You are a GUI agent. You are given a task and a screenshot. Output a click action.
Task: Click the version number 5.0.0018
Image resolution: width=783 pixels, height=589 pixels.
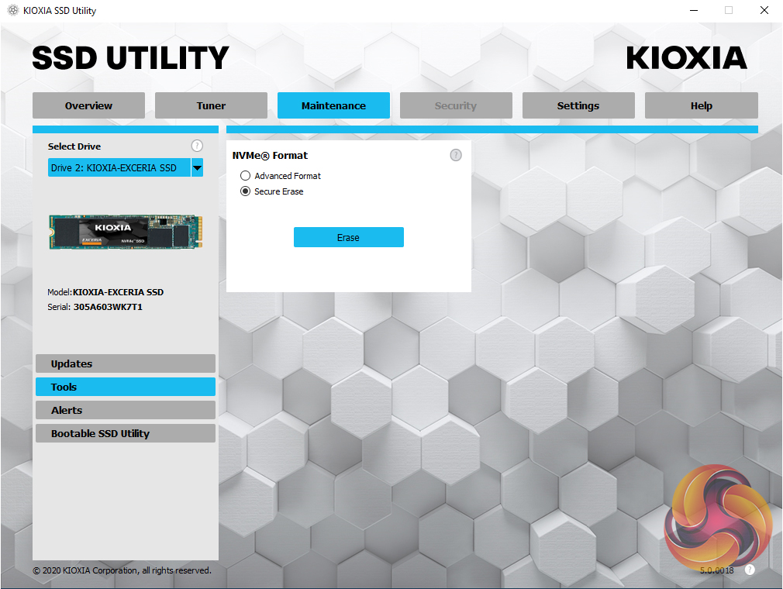point(716,570)
